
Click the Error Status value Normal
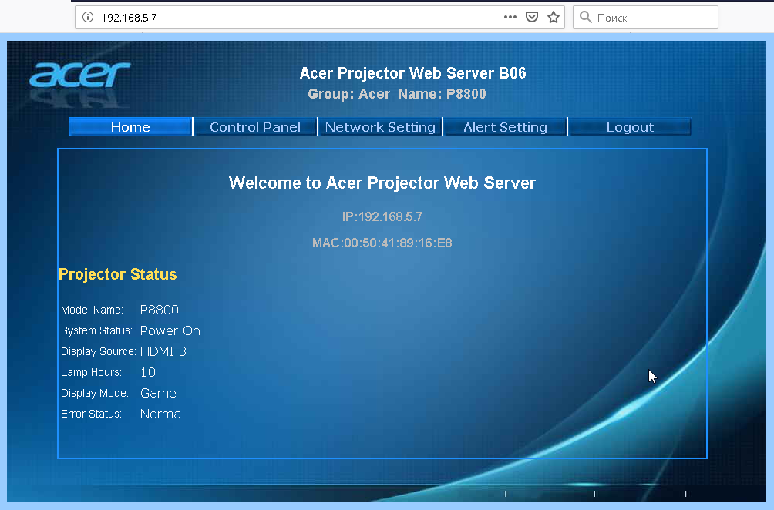163,414
